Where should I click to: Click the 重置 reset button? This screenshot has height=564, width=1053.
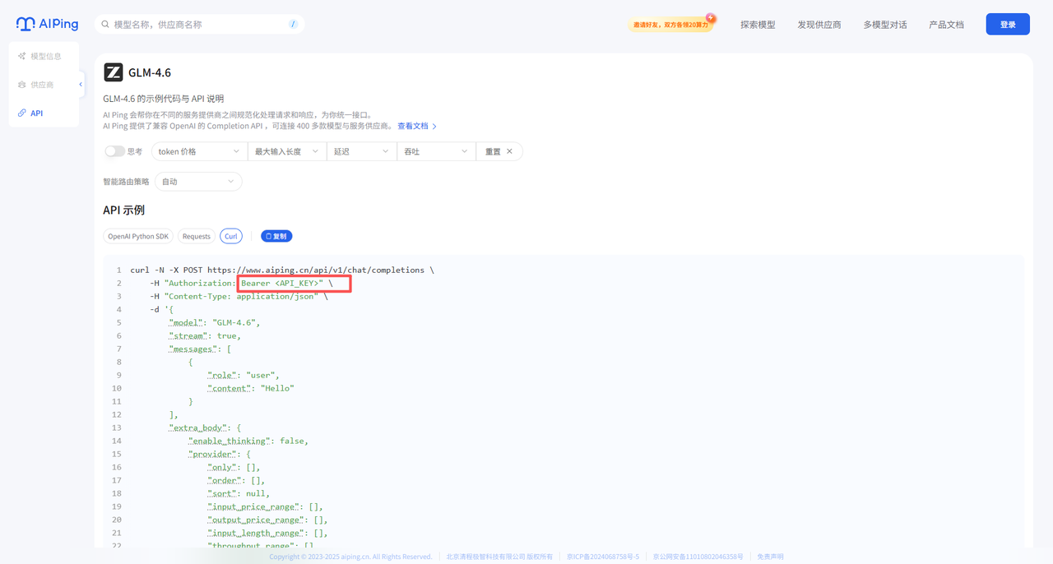[499, 151]
